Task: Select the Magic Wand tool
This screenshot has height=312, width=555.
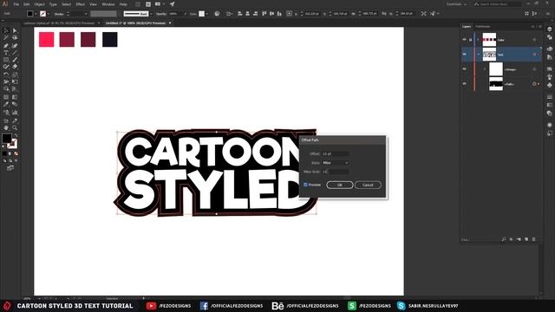Action: point(6,37)
